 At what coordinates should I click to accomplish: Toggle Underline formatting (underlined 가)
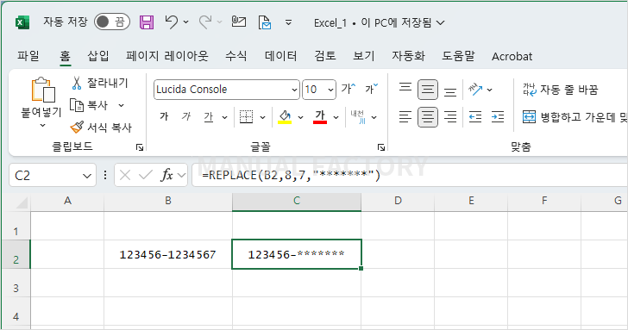[208, 117]
